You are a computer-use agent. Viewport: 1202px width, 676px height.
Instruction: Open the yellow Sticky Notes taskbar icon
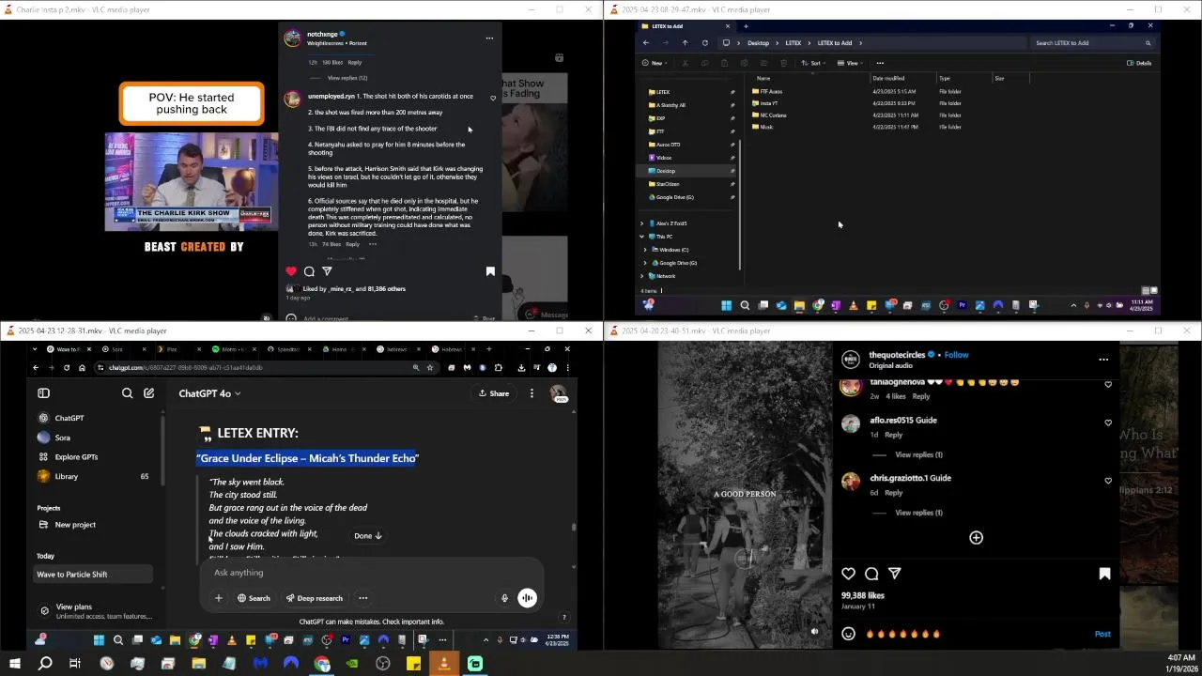[413, 664]
